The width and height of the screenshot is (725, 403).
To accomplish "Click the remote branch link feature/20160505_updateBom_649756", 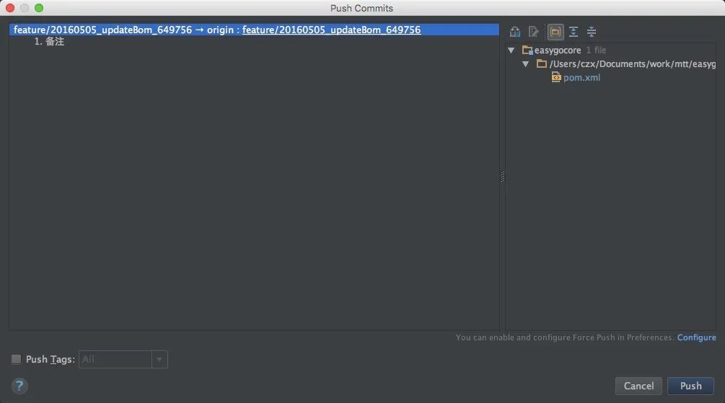I will 331,30.
